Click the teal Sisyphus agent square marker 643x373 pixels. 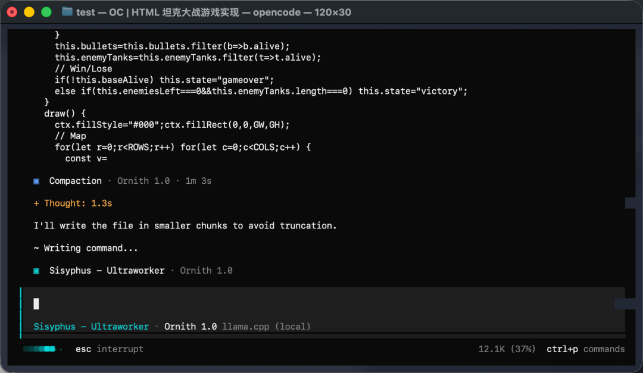click(36, 271)
